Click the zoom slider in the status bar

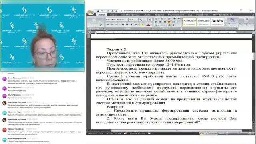[238, 134]
